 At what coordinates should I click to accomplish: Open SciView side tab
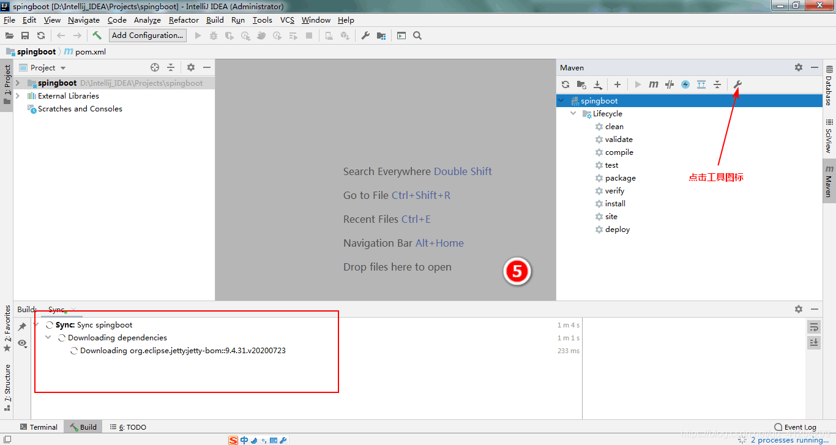click(x=829, y=135)
